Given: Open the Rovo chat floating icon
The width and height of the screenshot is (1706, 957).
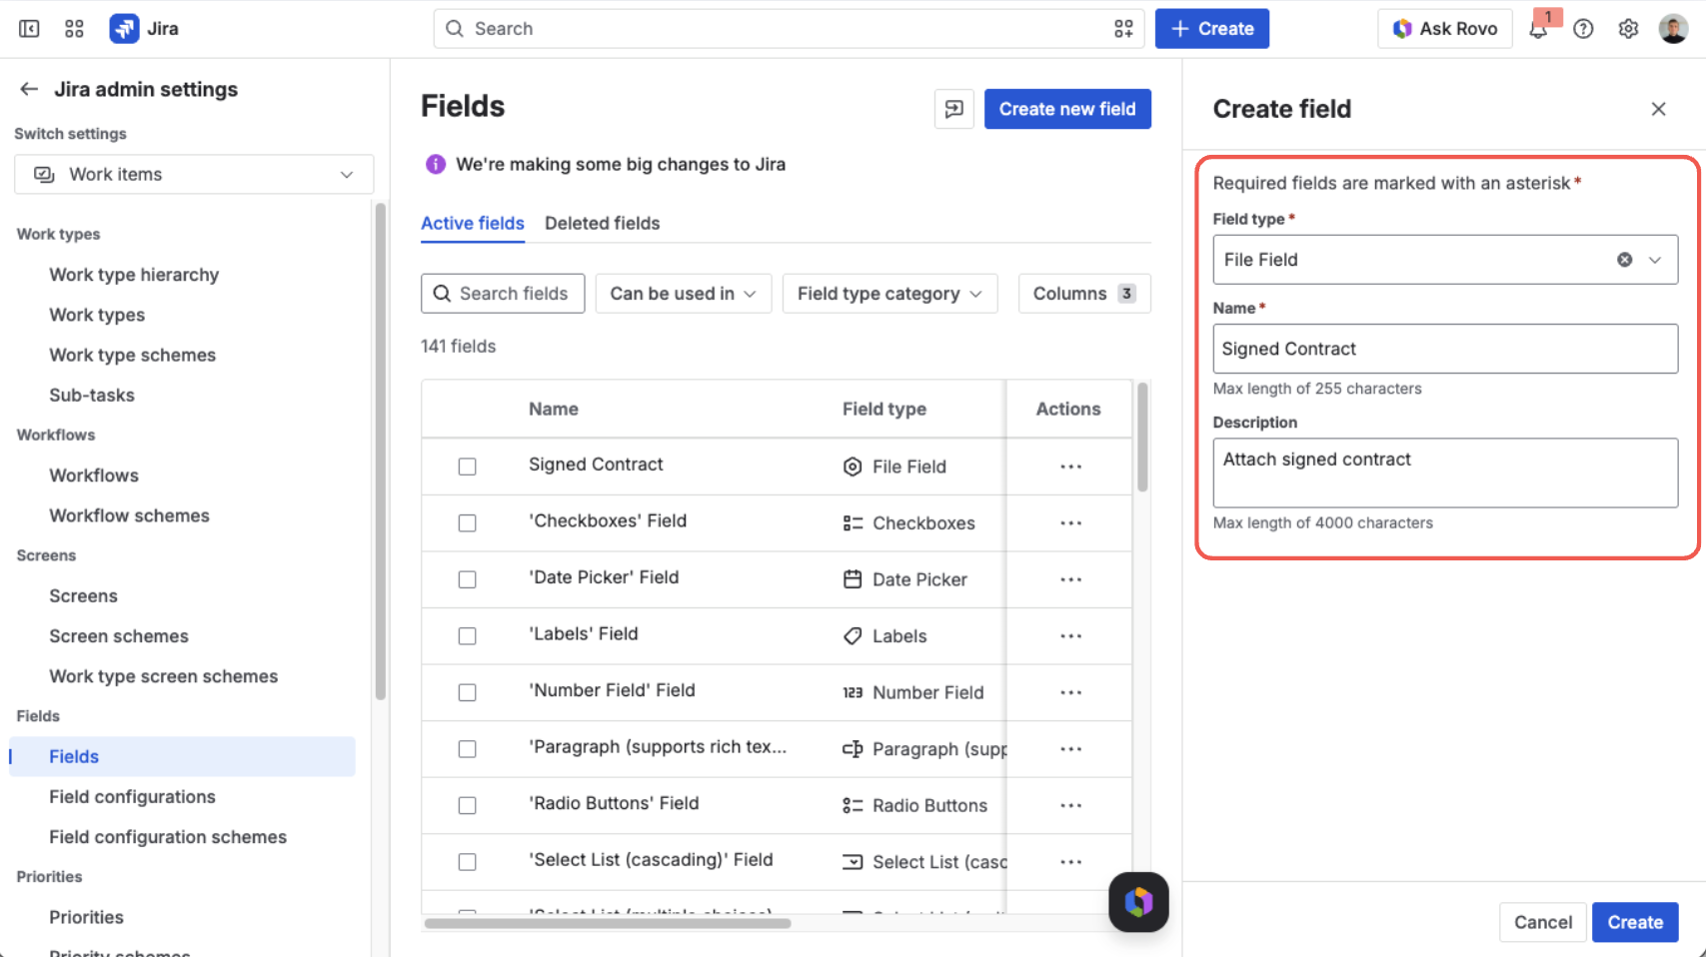Looking at the screenshot, I should tap(1138, 902).
